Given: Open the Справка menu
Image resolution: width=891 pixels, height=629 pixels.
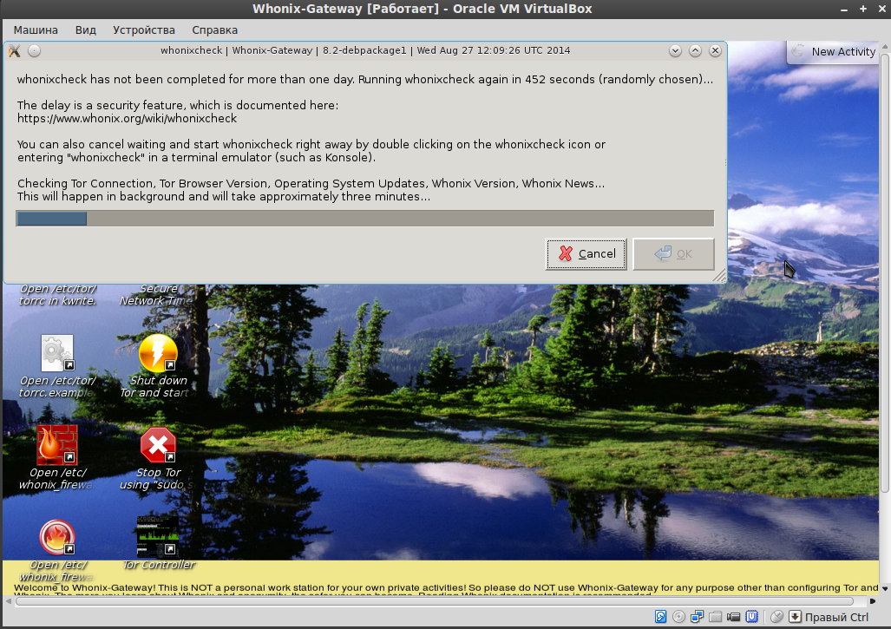Looking at the screenshot, I should click(215, 30).
